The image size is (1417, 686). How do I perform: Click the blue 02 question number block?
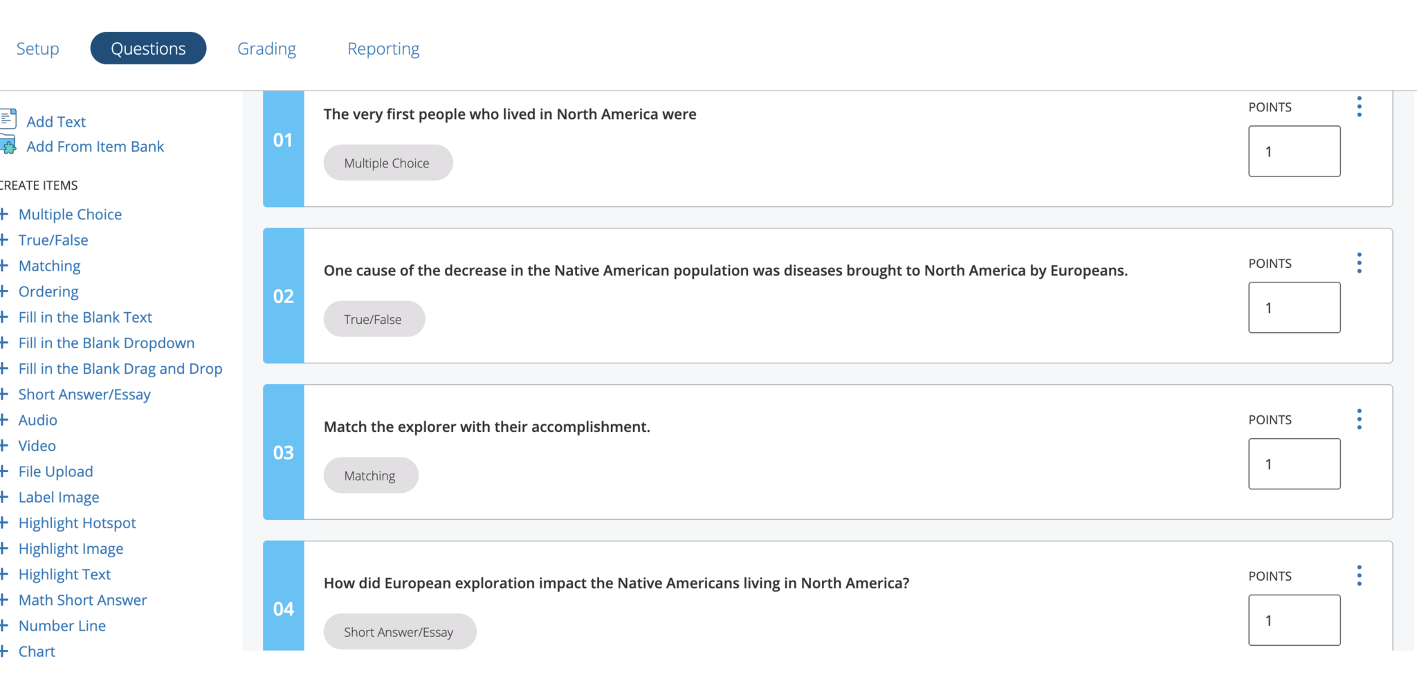pos(283,296)
